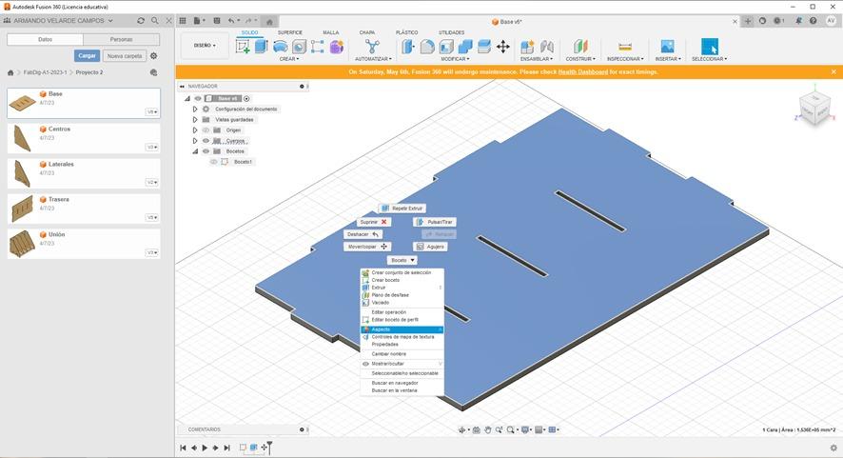Click the Automatizar tool icon
The image size is (843, 458).
point(372,47)
